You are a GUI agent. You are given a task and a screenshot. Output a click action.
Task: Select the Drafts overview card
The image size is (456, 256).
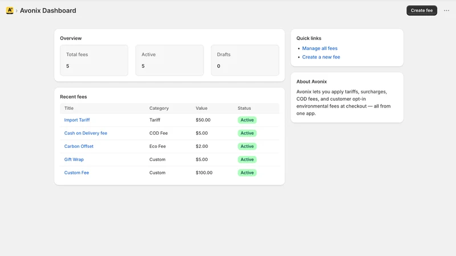click(x=245, y=60)
